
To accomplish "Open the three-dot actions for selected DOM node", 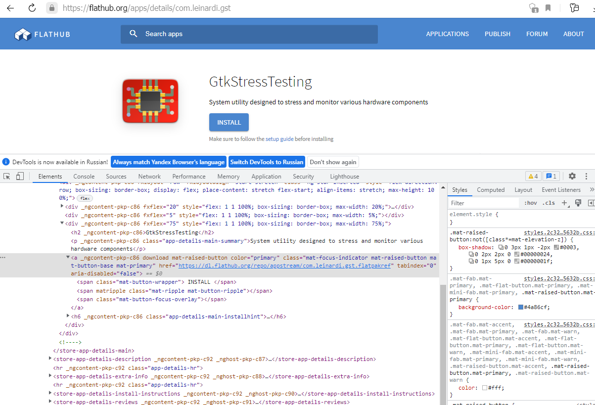I will pos(3,258).
